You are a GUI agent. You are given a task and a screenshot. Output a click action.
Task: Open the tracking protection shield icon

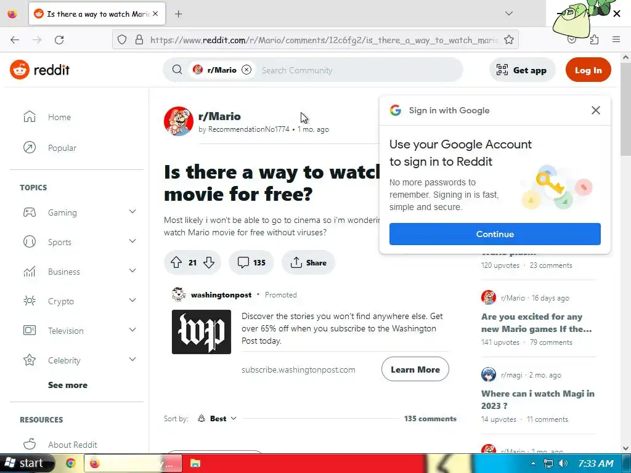[122, 40]
